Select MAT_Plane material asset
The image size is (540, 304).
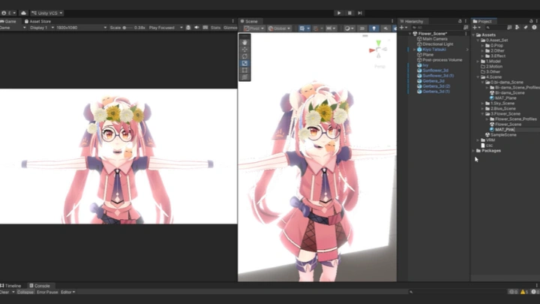[505, 98]
